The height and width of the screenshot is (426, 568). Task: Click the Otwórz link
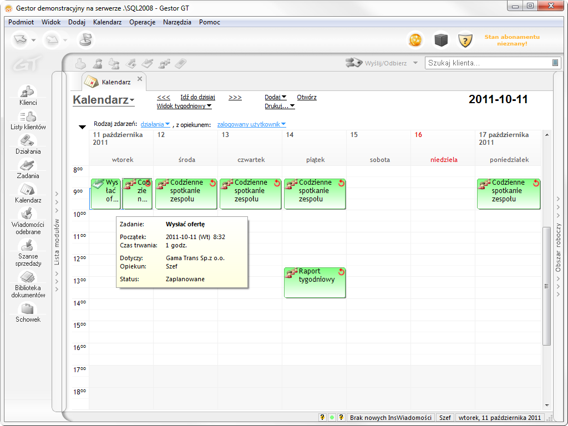tap(307, 97)
